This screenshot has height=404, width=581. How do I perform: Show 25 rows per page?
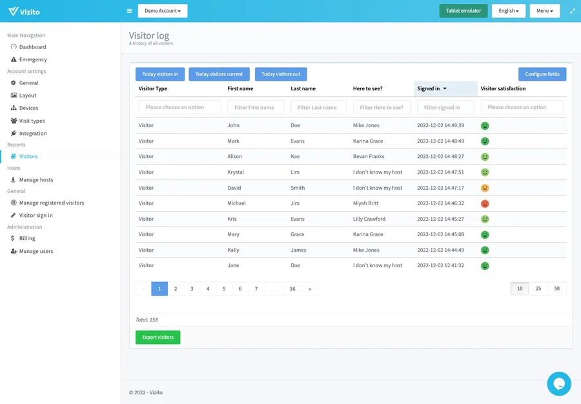coord(538,288)
